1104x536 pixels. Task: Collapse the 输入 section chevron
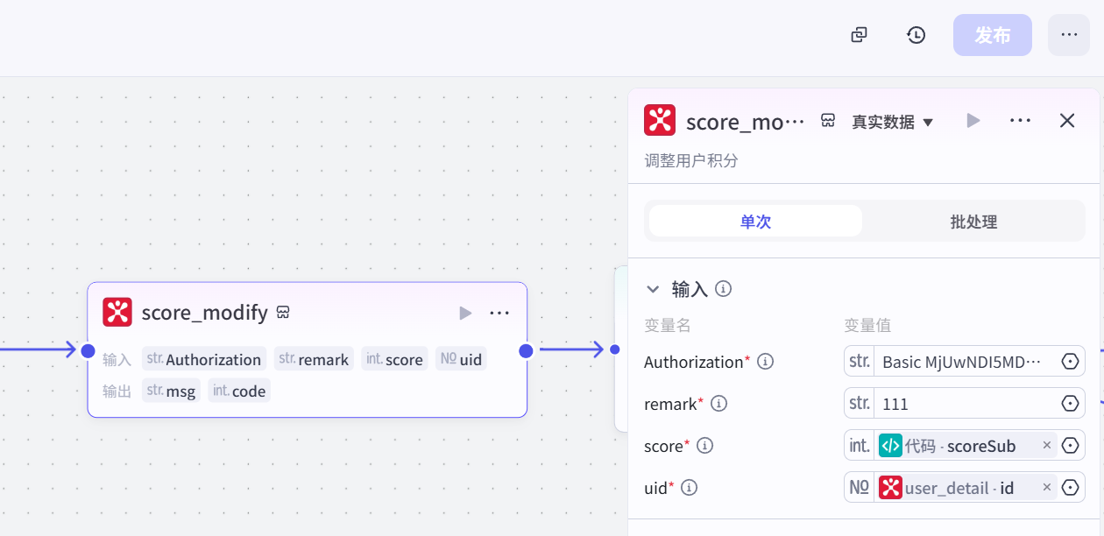(x=653, y=288)
